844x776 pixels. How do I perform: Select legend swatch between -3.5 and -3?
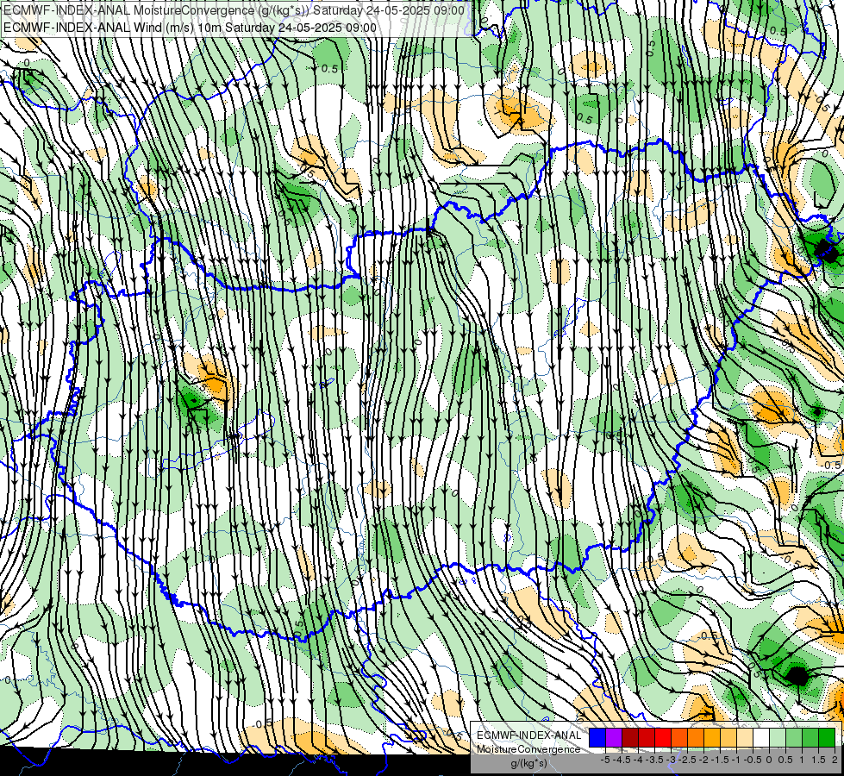click(x=663, y=738)
